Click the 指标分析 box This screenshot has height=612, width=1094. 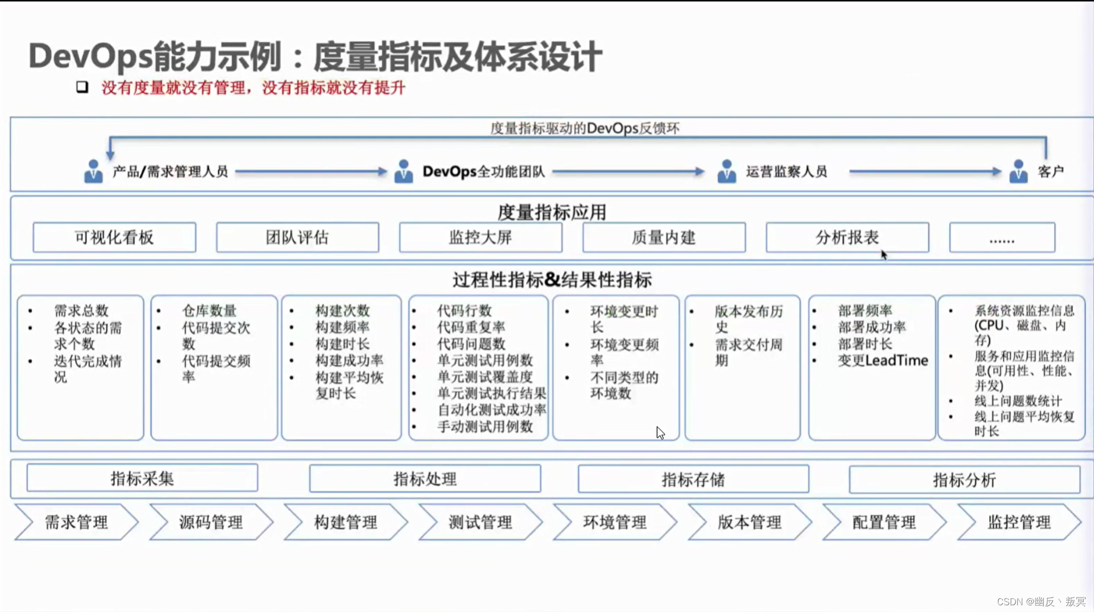[964, 480]
